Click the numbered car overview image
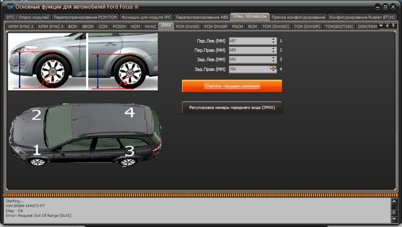402x227 pixels. (86, 135)
